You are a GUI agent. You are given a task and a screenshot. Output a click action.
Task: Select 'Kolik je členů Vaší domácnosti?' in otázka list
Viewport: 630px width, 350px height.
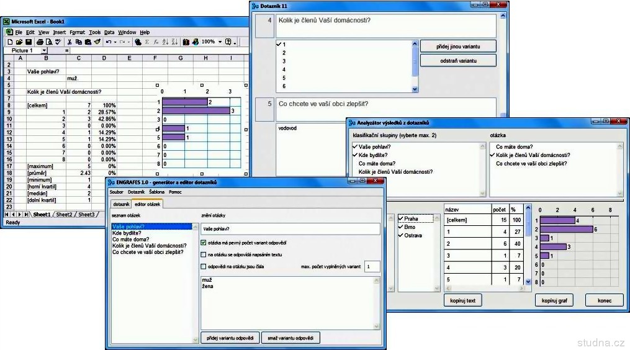[533, 155]
